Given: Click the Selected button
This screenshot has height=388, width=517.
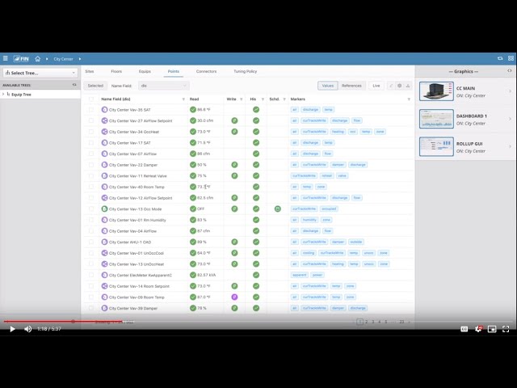Looking at the screenshot, I should pos(95,86).
